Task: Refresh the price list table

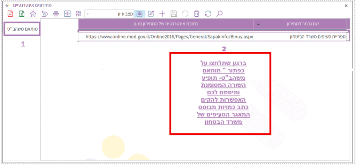Action: tap(208, 14)
